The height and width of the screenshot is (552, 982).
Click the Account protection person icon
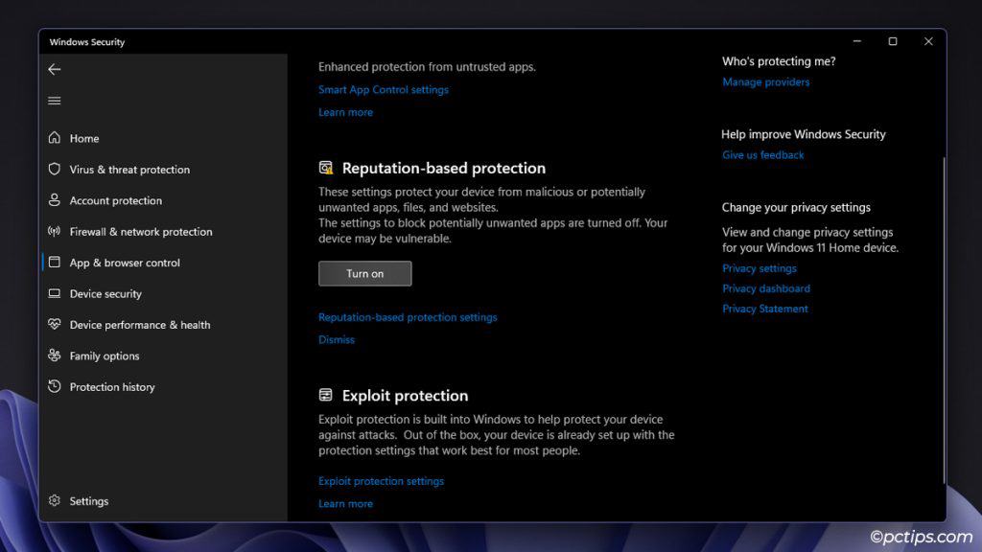click(55, 200)
